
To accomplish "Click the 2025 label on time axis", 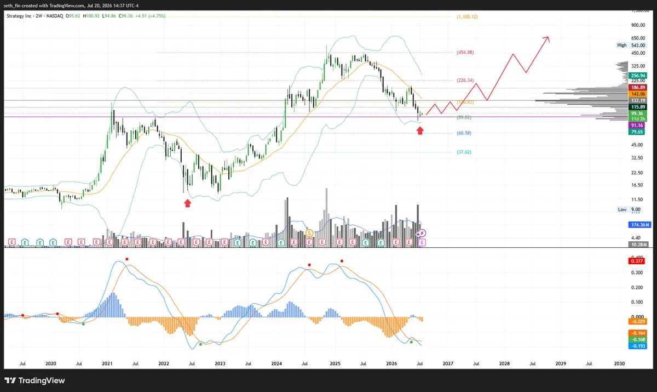I will 335,363.
